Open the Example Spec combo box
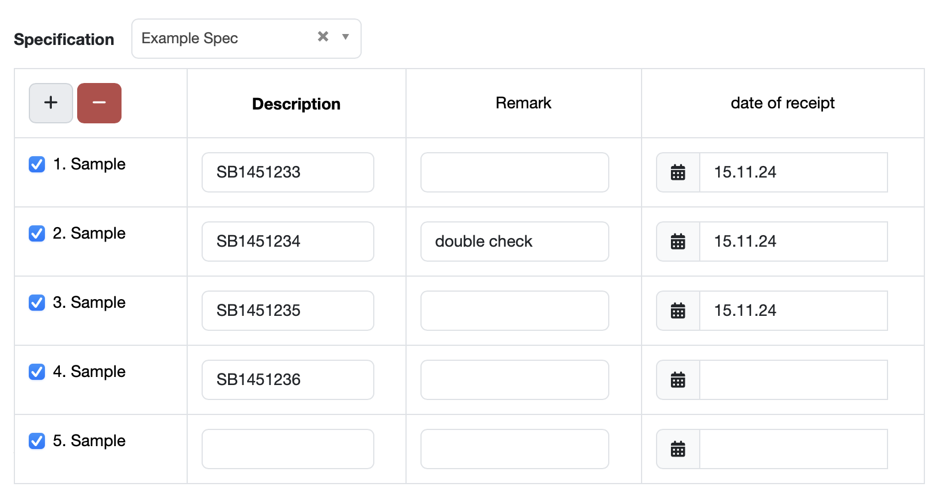Viewport: 933px width, 498px height. (225, 39)
